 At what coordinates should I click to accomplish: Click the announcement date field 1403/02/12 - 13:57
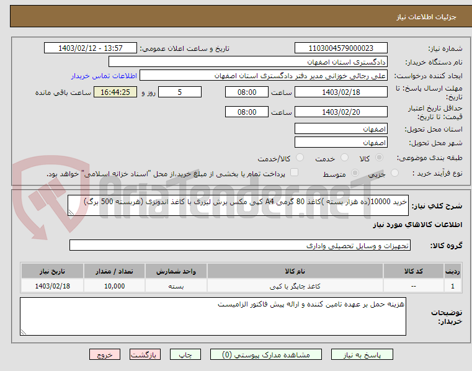(91, 48)
